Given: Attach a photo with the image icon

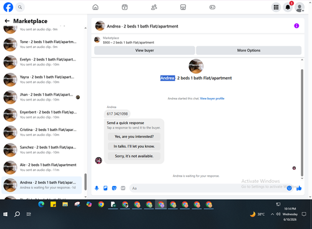Looking at the screenshot, I should point(105,188).
